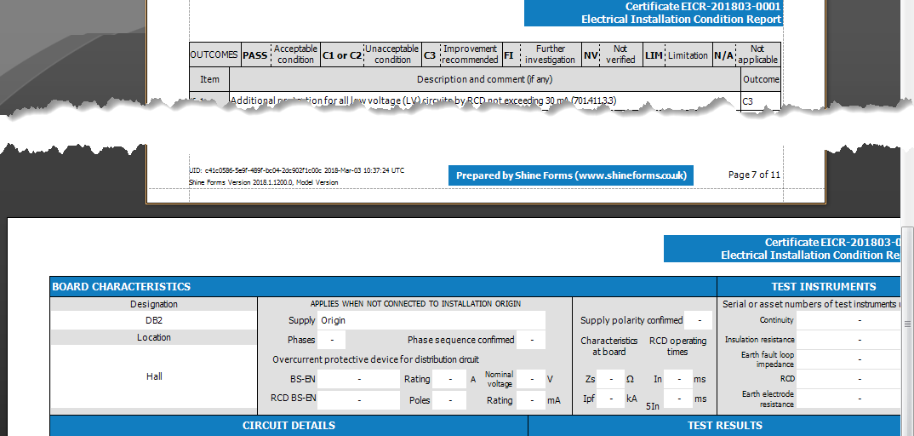Click the Designation field containing DB2
This screenshot has height=436, width=914.
pos(154,321)
